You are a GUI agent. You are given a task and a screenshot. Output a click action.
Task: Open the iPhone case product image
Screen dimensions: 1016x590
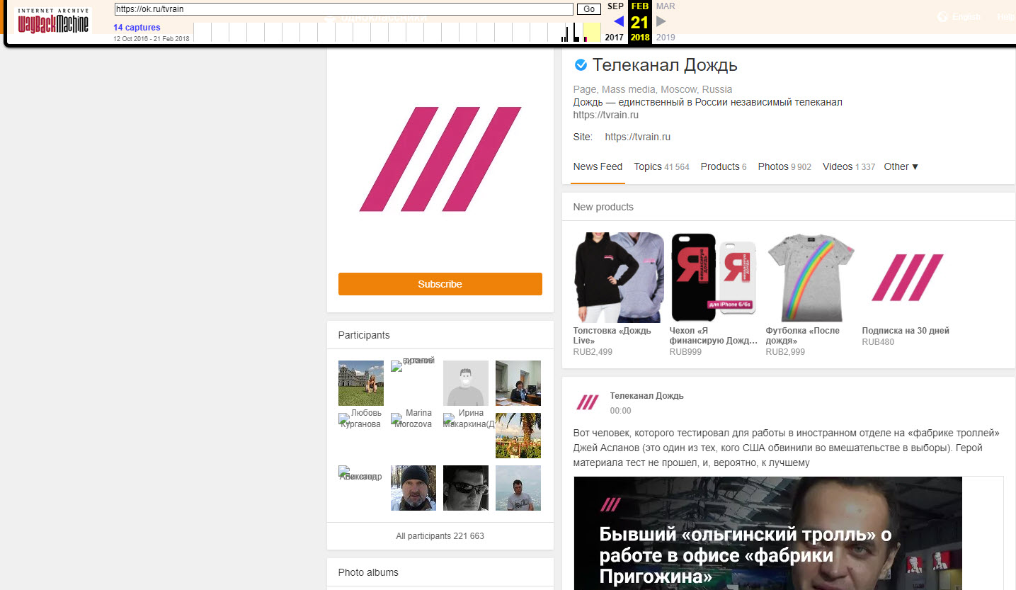[x=715, y=278]
